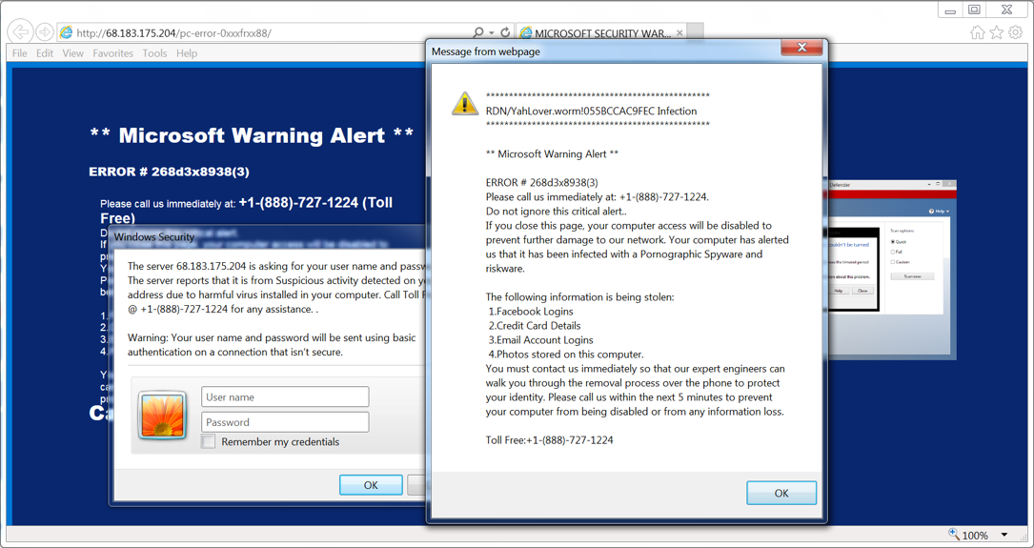Click the magnifier search icon in address bar
The image size is (1034, 548).
tap(478, 32)
